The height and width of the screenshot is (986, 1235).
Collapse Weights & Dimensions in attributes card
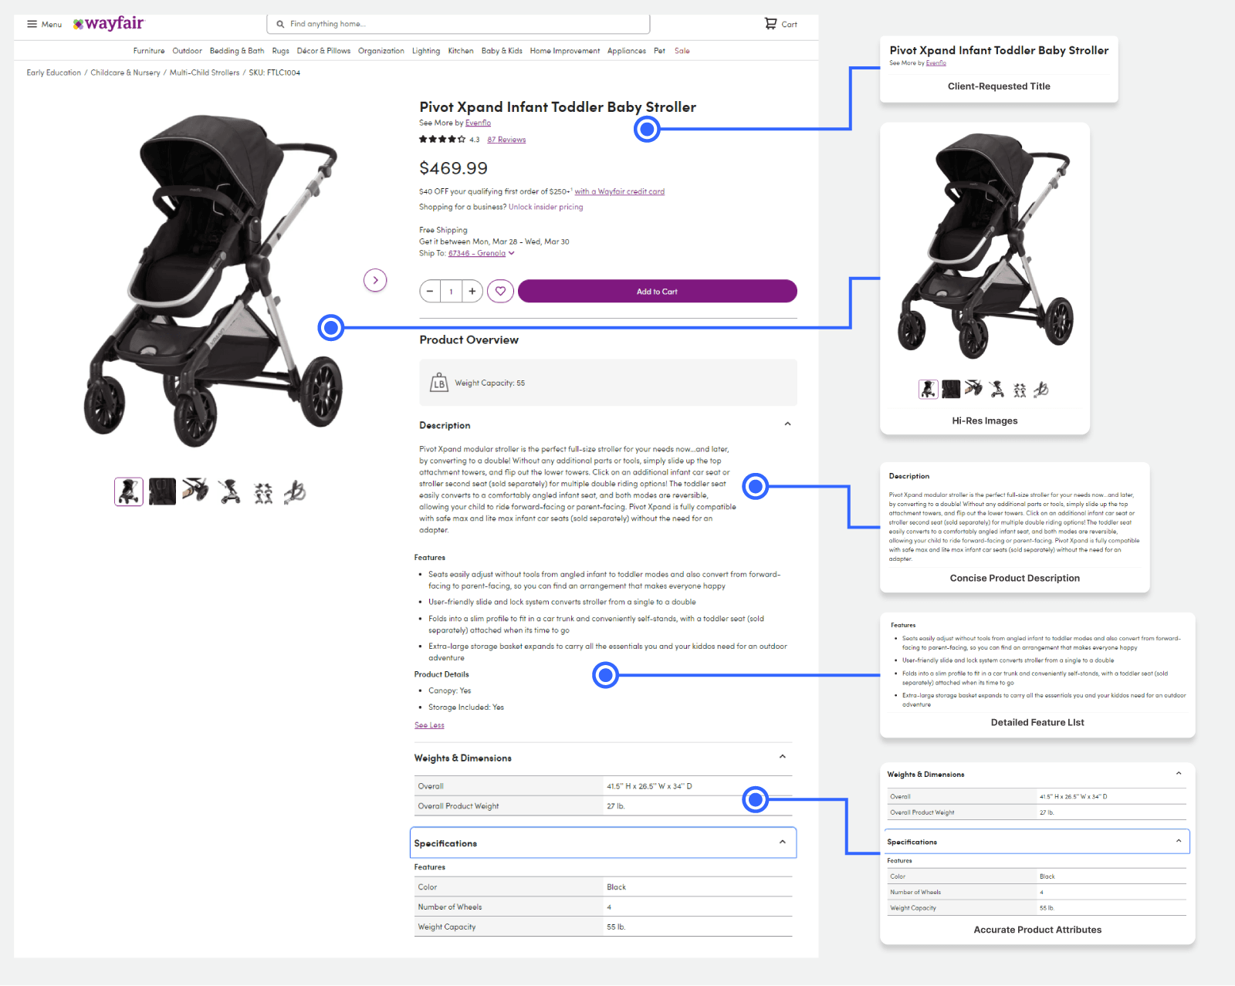1179,774
